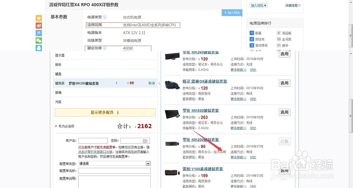Image resolution: width=353 pixels, height=188 pixels.
Task: Click 选用 for 罗技 MK260 set
Action: pos(285,54)
